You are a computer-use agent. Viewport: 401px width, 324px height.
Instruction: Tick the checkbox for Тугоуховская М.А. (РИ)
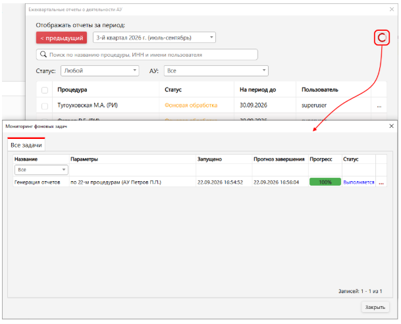[45, 106]
